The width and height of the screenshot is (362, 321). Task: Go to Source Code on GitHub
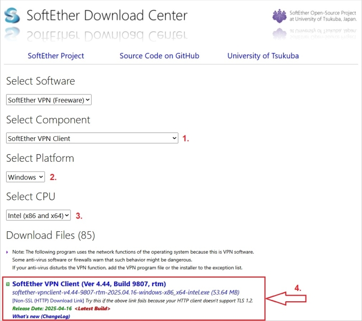coord(159,55)
